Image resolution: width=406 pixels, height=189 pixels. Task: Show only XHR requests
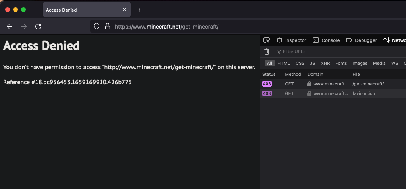325,63
